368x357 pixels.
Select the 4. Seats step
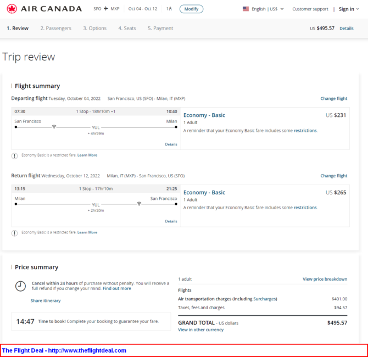127,28
